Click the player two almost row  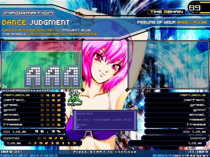coord(177,115)
